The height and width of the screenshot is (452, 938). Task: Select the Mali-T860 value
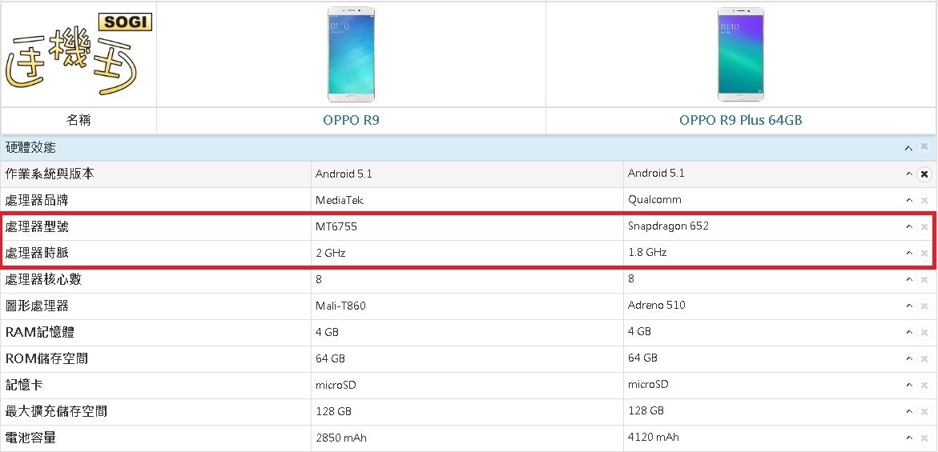(x=340, y=306)
